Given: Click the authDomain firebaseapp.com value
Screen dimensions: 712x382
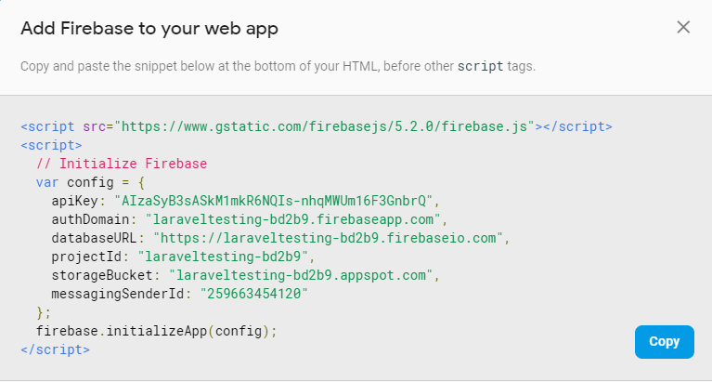Looking at the screenshot, I should tap(293, 219).
